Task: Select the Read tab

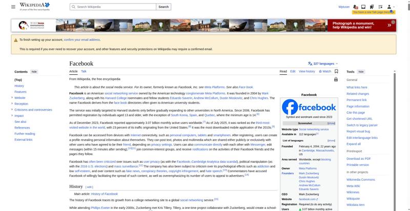Action: (283, 71)
